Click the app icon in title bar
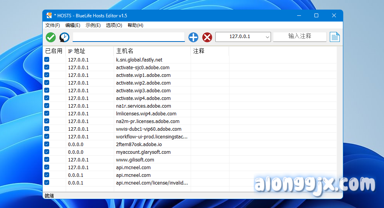This screenshot has width=384, height=208. (x=49, y=16)
